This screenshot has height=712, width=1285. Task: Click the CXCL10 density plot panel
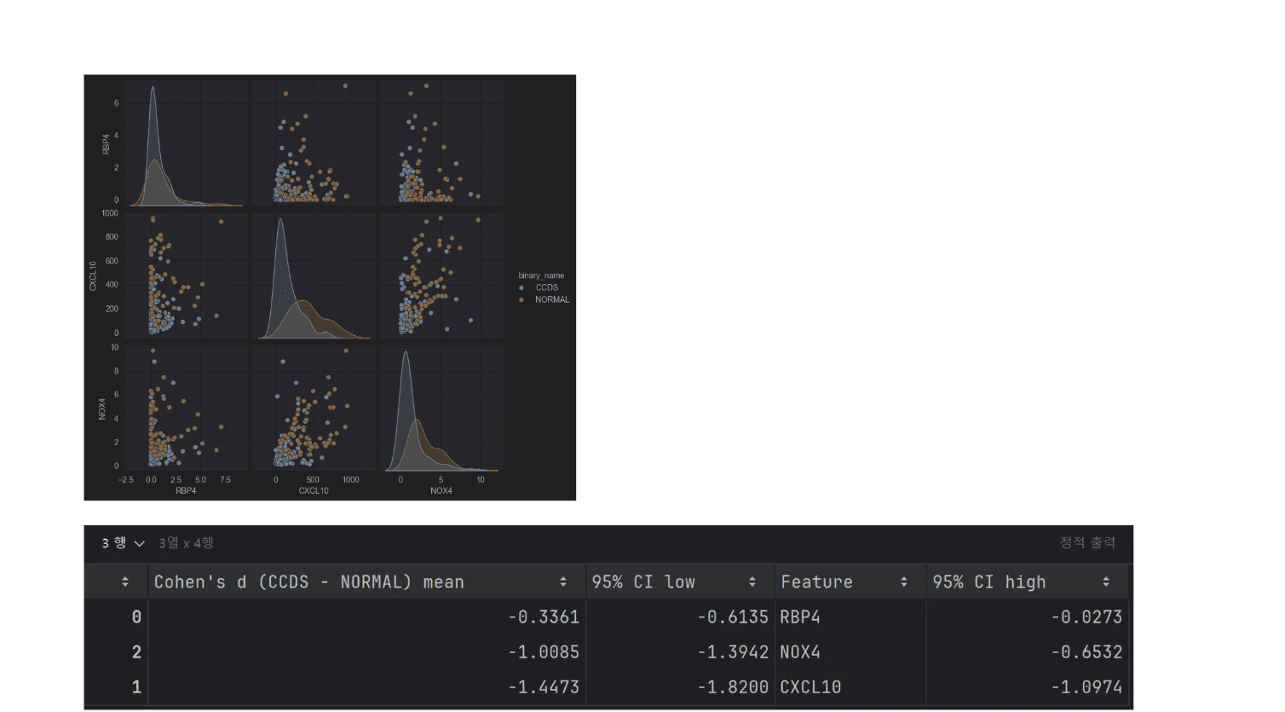tap(314, 276)
